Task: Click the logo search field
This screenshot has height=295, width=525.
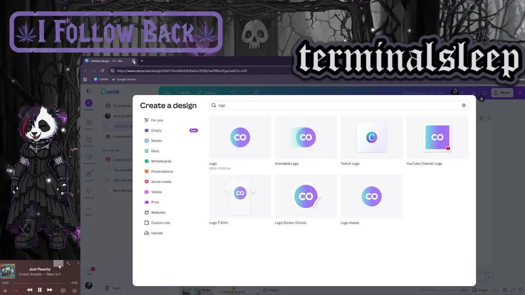Action: (338, 105)
